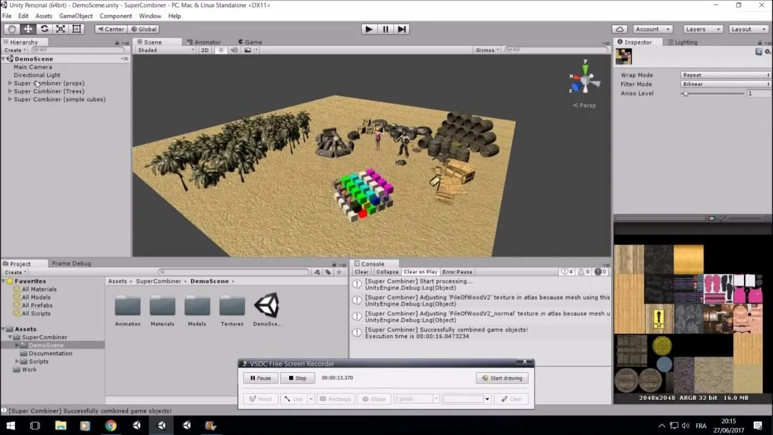This screenshot has width=773, height=435.
Task: Click the Step frame button
Action: point(402,29)
